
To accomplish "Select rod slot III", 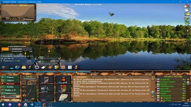I will point(34,83).
